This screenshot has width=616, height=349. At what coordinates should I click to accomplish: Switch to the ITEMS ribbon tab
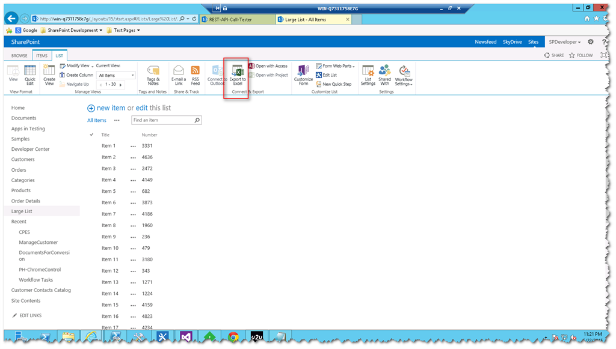42,55
